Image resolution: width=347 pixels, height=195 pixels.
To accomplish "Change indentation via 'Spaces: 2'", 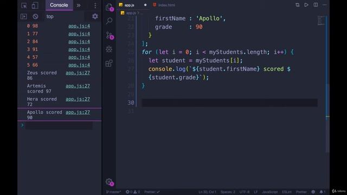I will click(x=228, y=192).
